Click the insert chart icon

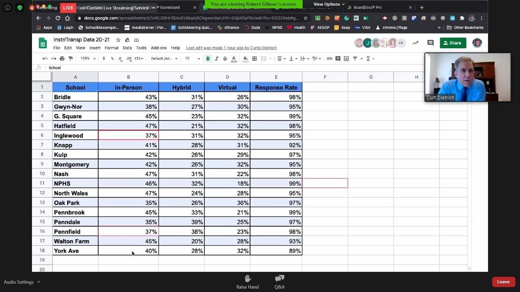pyautogui.click(x=346, y=59)
